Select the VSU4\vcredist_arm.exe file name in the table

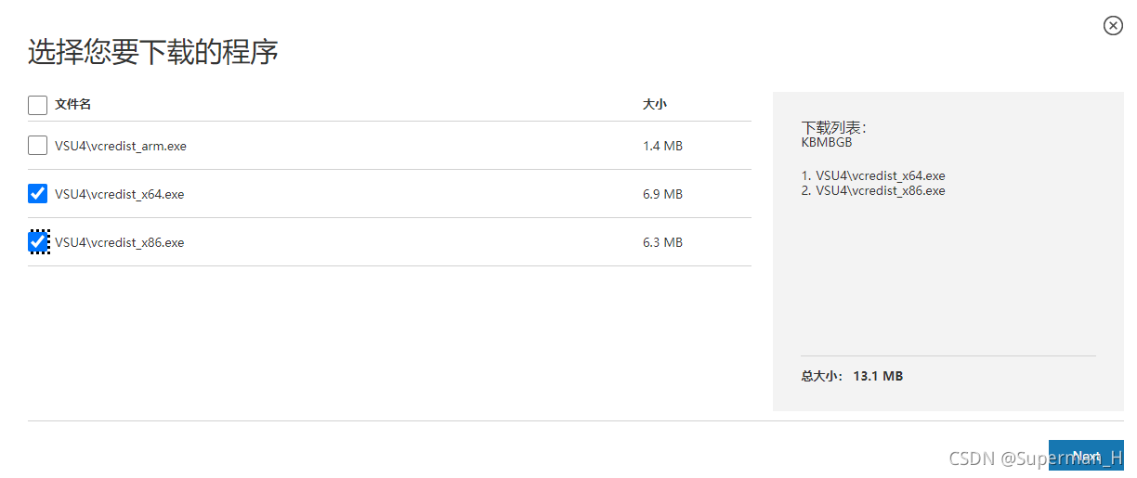pyautogui.click(x=121, y=146)
